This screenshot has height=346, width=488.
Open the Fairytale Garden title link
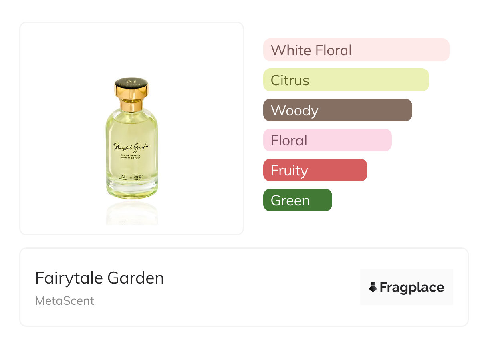click(99, 278)
